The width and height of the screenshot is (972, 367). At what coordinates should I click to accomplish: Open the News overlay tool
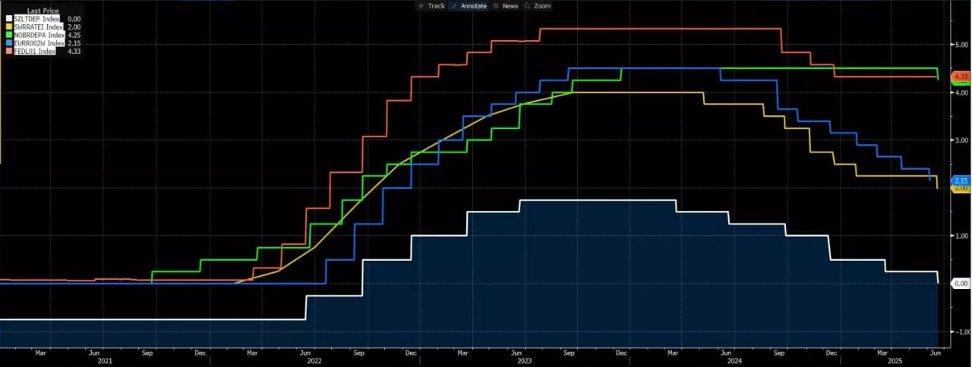point(505,6)
